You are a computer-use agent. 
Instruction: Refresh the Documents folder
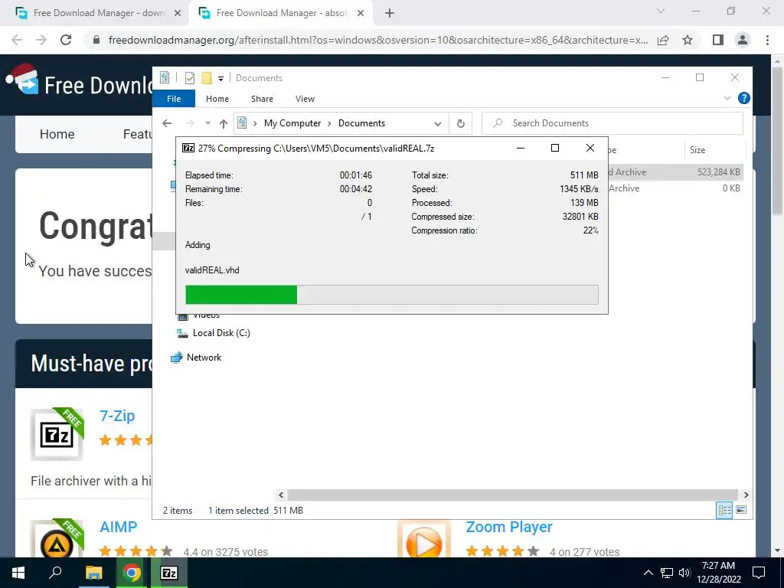pos(460,123)
